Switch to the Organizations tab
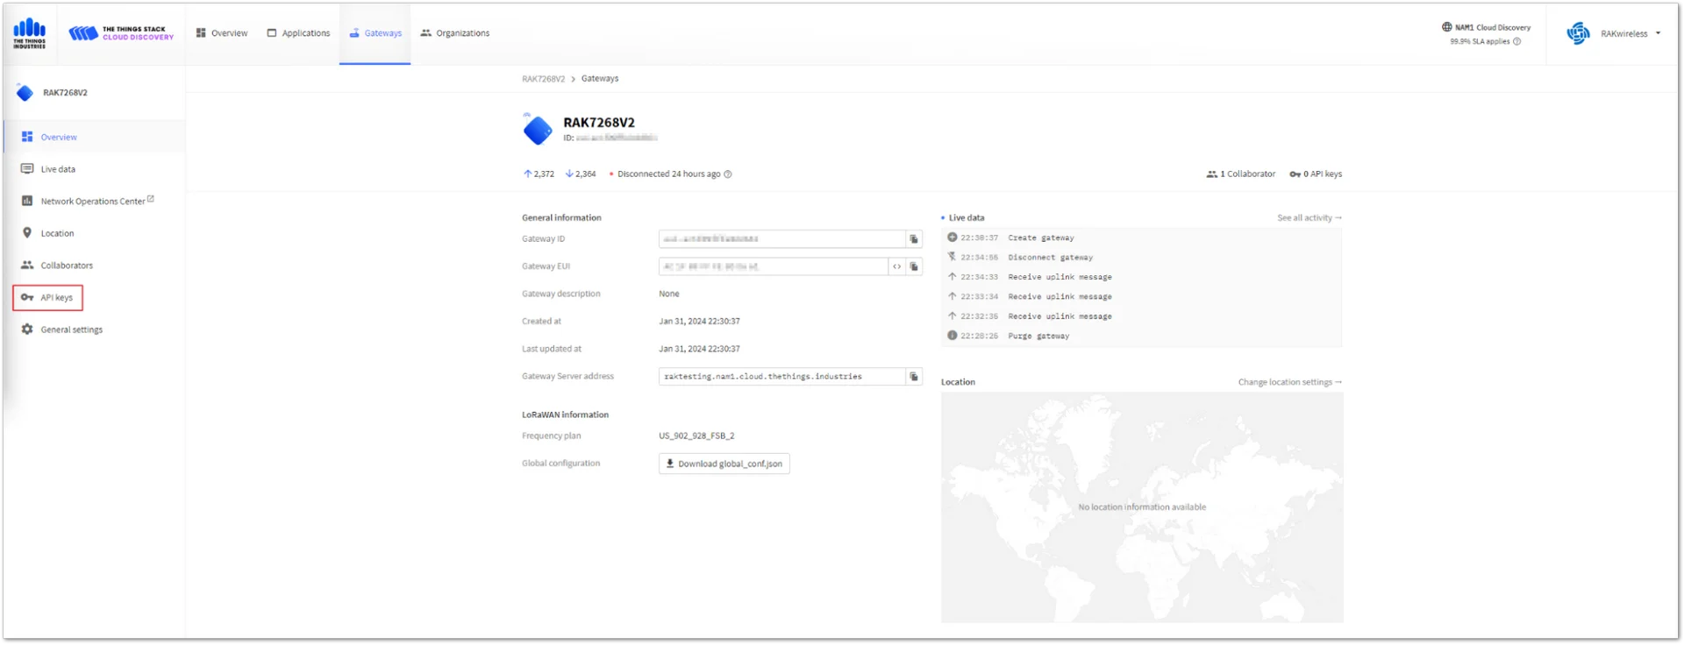This screenshot has height=645, width=1684. point(455,33)
